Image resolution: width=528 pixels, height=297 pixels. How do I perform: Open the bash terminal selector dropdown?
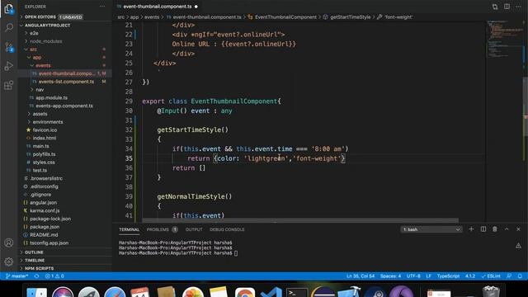431,229
